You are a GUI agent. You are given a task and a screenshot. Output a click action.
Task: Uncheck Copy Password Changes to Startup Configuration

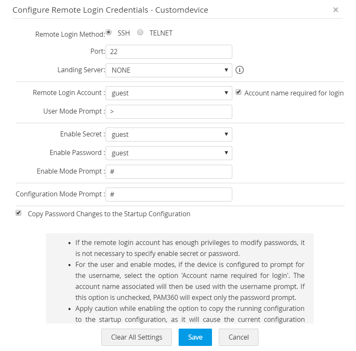pos(18,213)
